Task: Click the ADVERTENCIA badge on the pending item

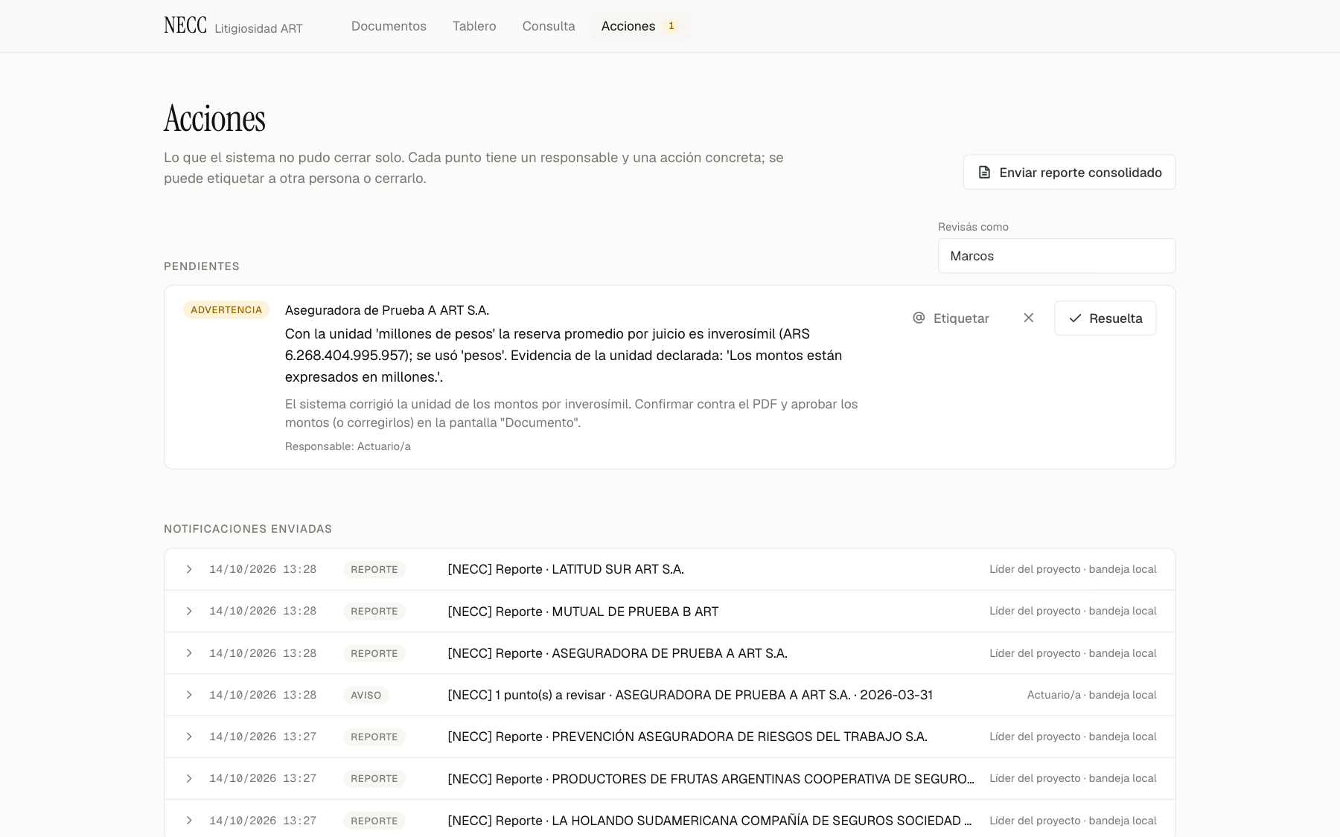Action: point(226,310)
